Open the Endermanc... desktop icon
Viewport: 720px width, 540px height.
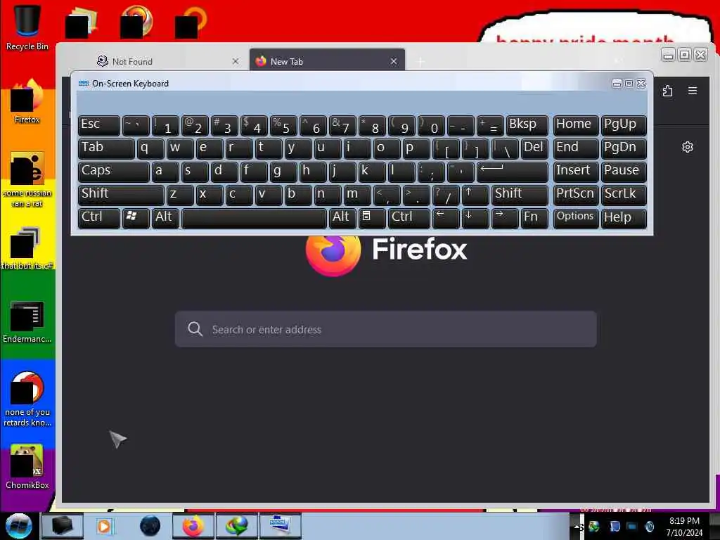pyautogui.click(x=27, y=321)
